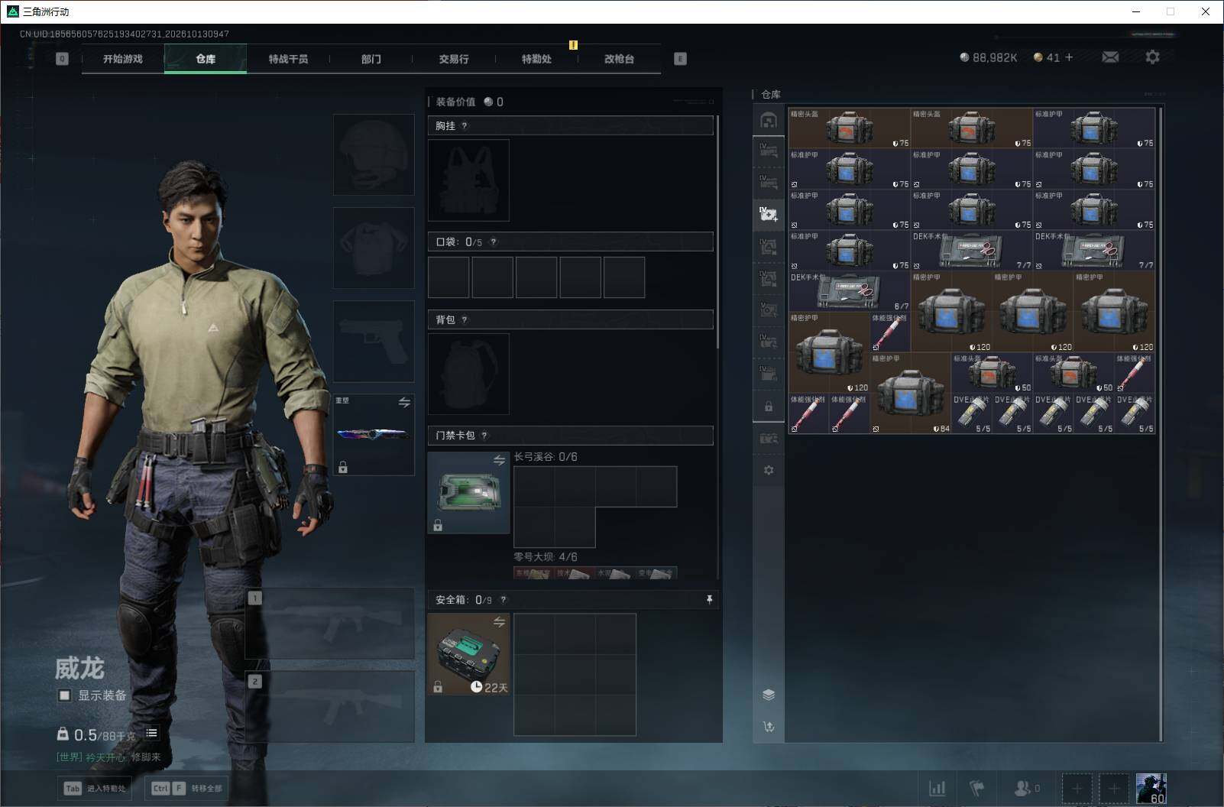Switch to the 开始游戏 tab
The height and width of the screenshot is (807, 1224).
tap(123, 59)
